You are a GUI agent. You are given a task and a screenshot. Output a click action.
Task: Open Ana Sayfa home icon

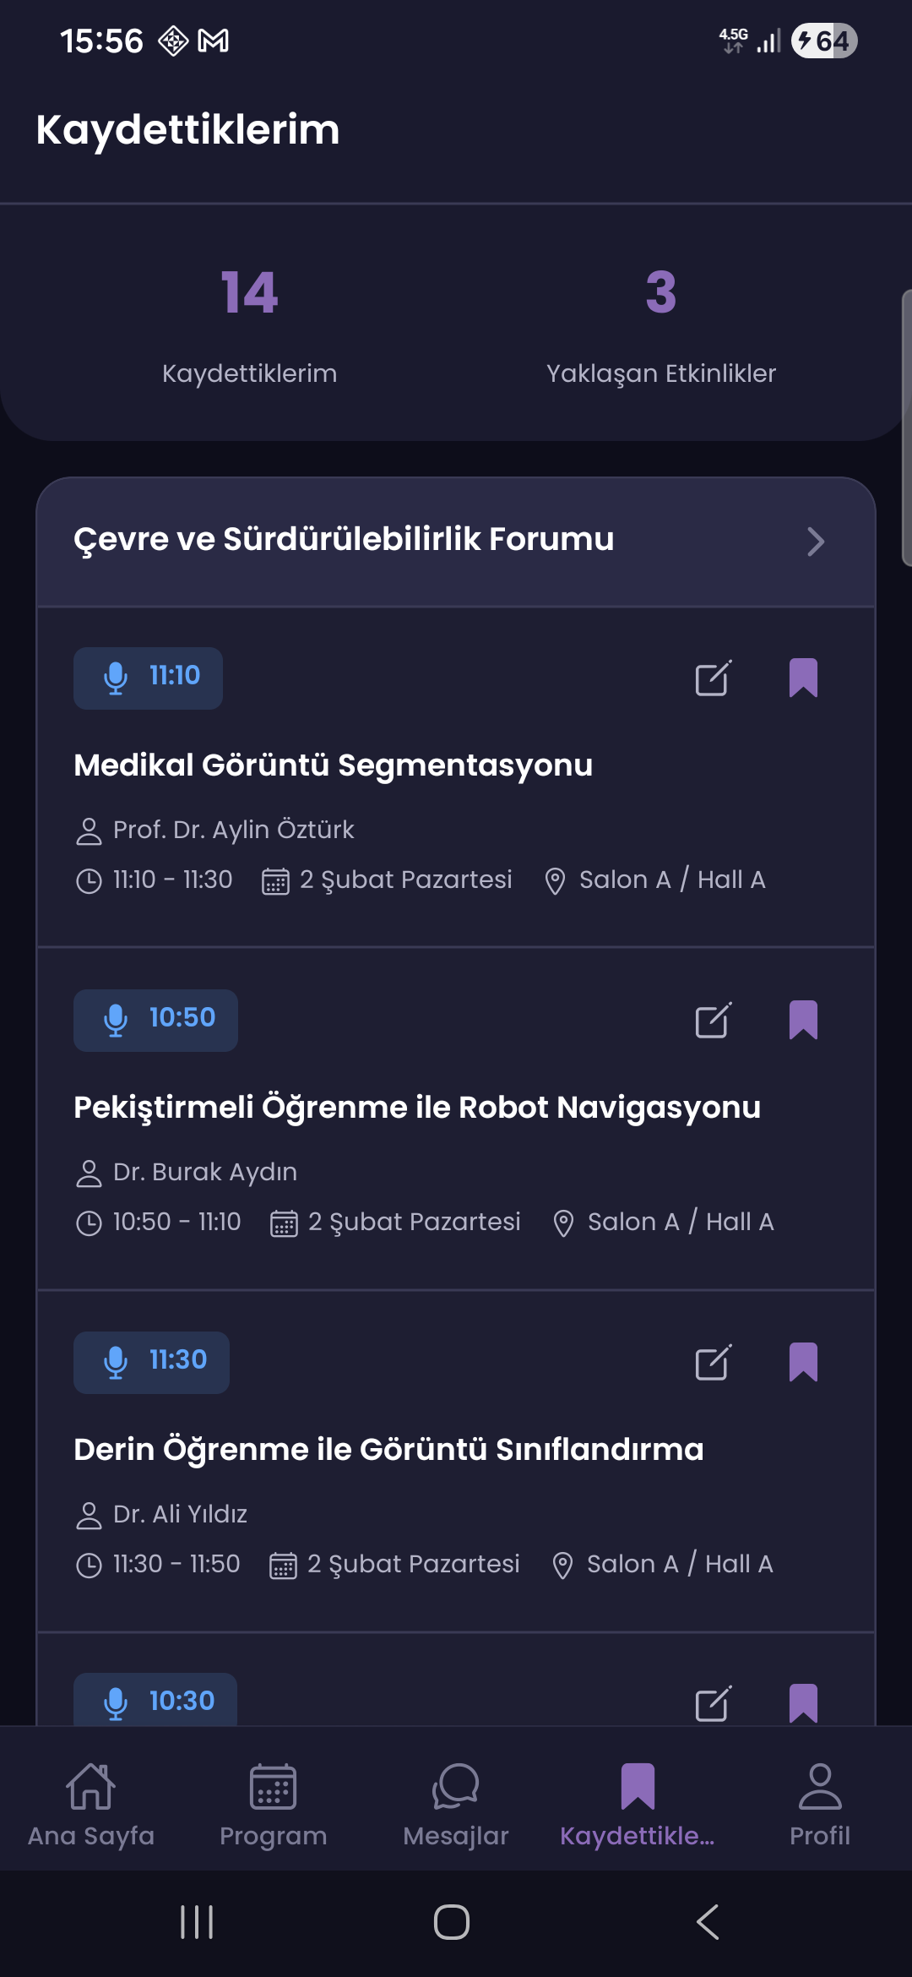coord(91,1786)
